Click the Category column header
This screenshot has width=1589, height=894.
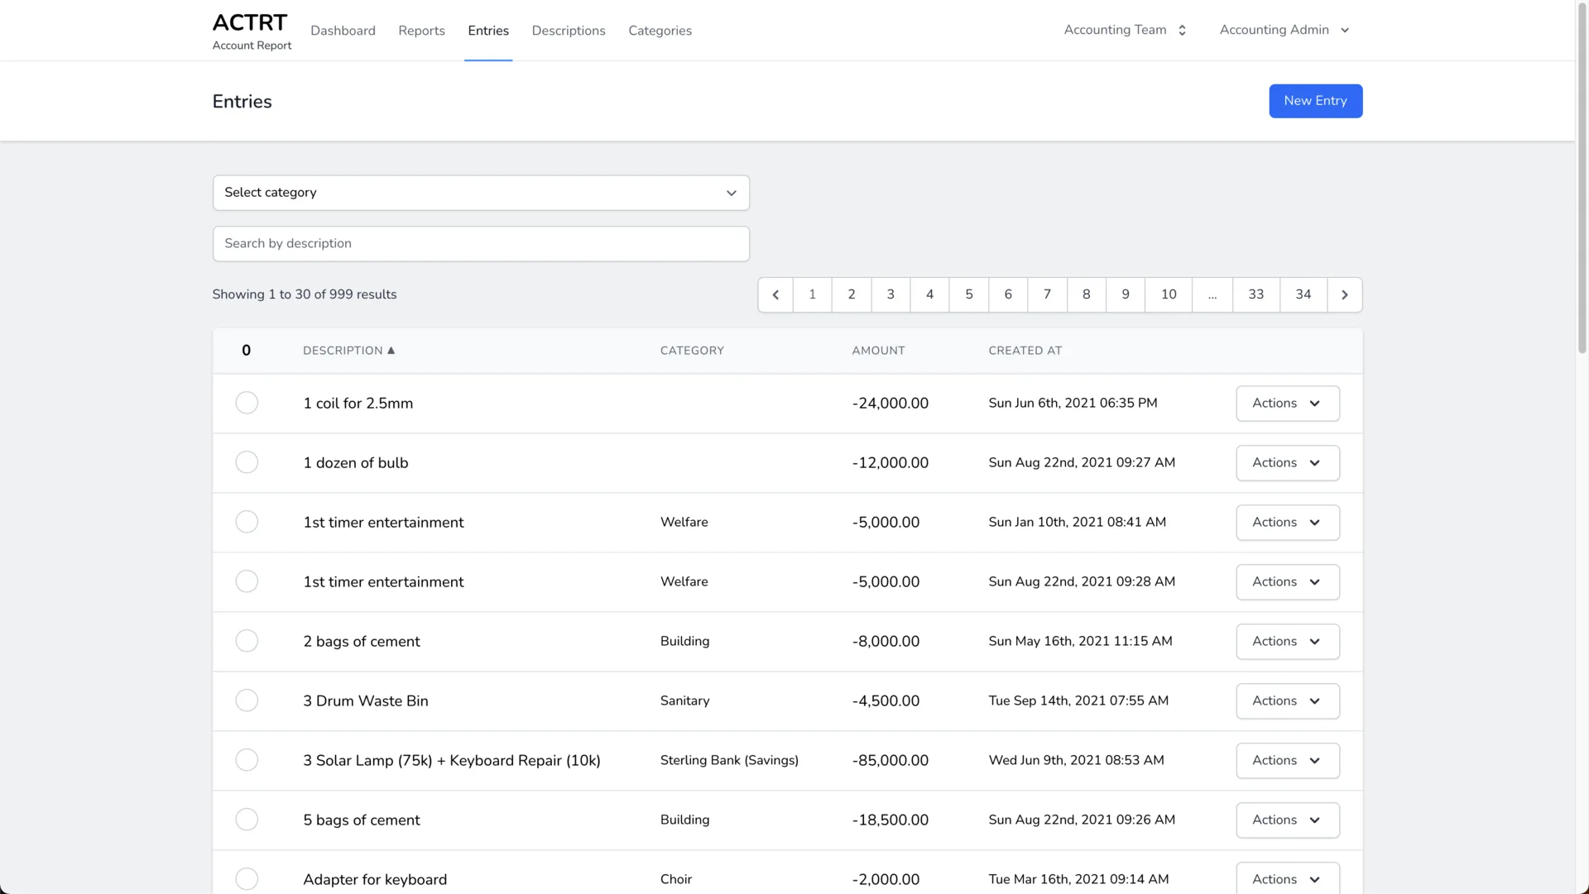tap(692, 351)
